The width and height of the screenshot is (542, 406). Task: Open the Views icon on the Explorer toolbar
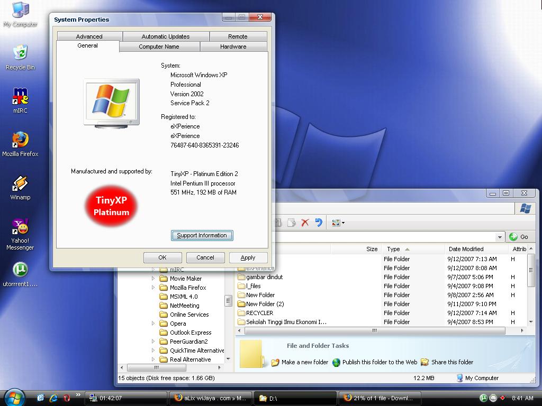pyautogui.click(x=336, y=223)
